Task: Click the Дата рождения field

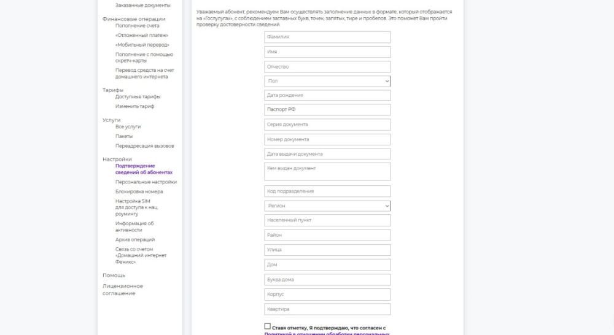Action: coord(327,95)
